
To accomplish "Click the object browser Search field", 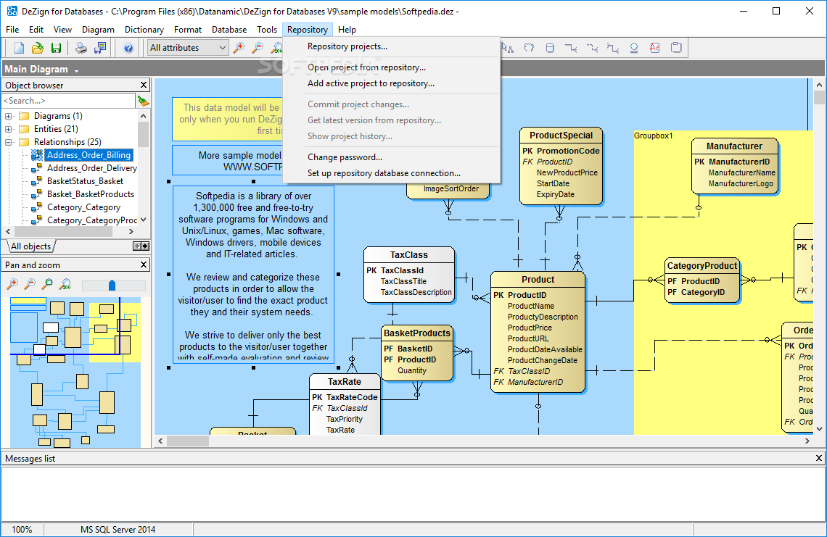I will (69, 101).
